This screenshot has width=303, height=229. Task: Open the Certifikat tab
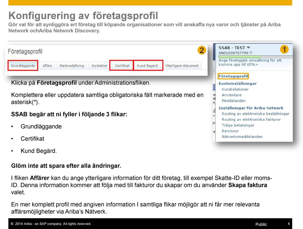pos(122,66)
